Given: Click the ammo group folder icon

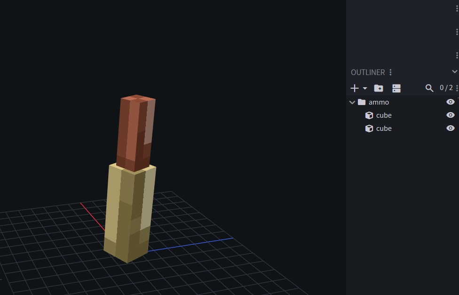Looking at the screenshot, I should point(362,102).
